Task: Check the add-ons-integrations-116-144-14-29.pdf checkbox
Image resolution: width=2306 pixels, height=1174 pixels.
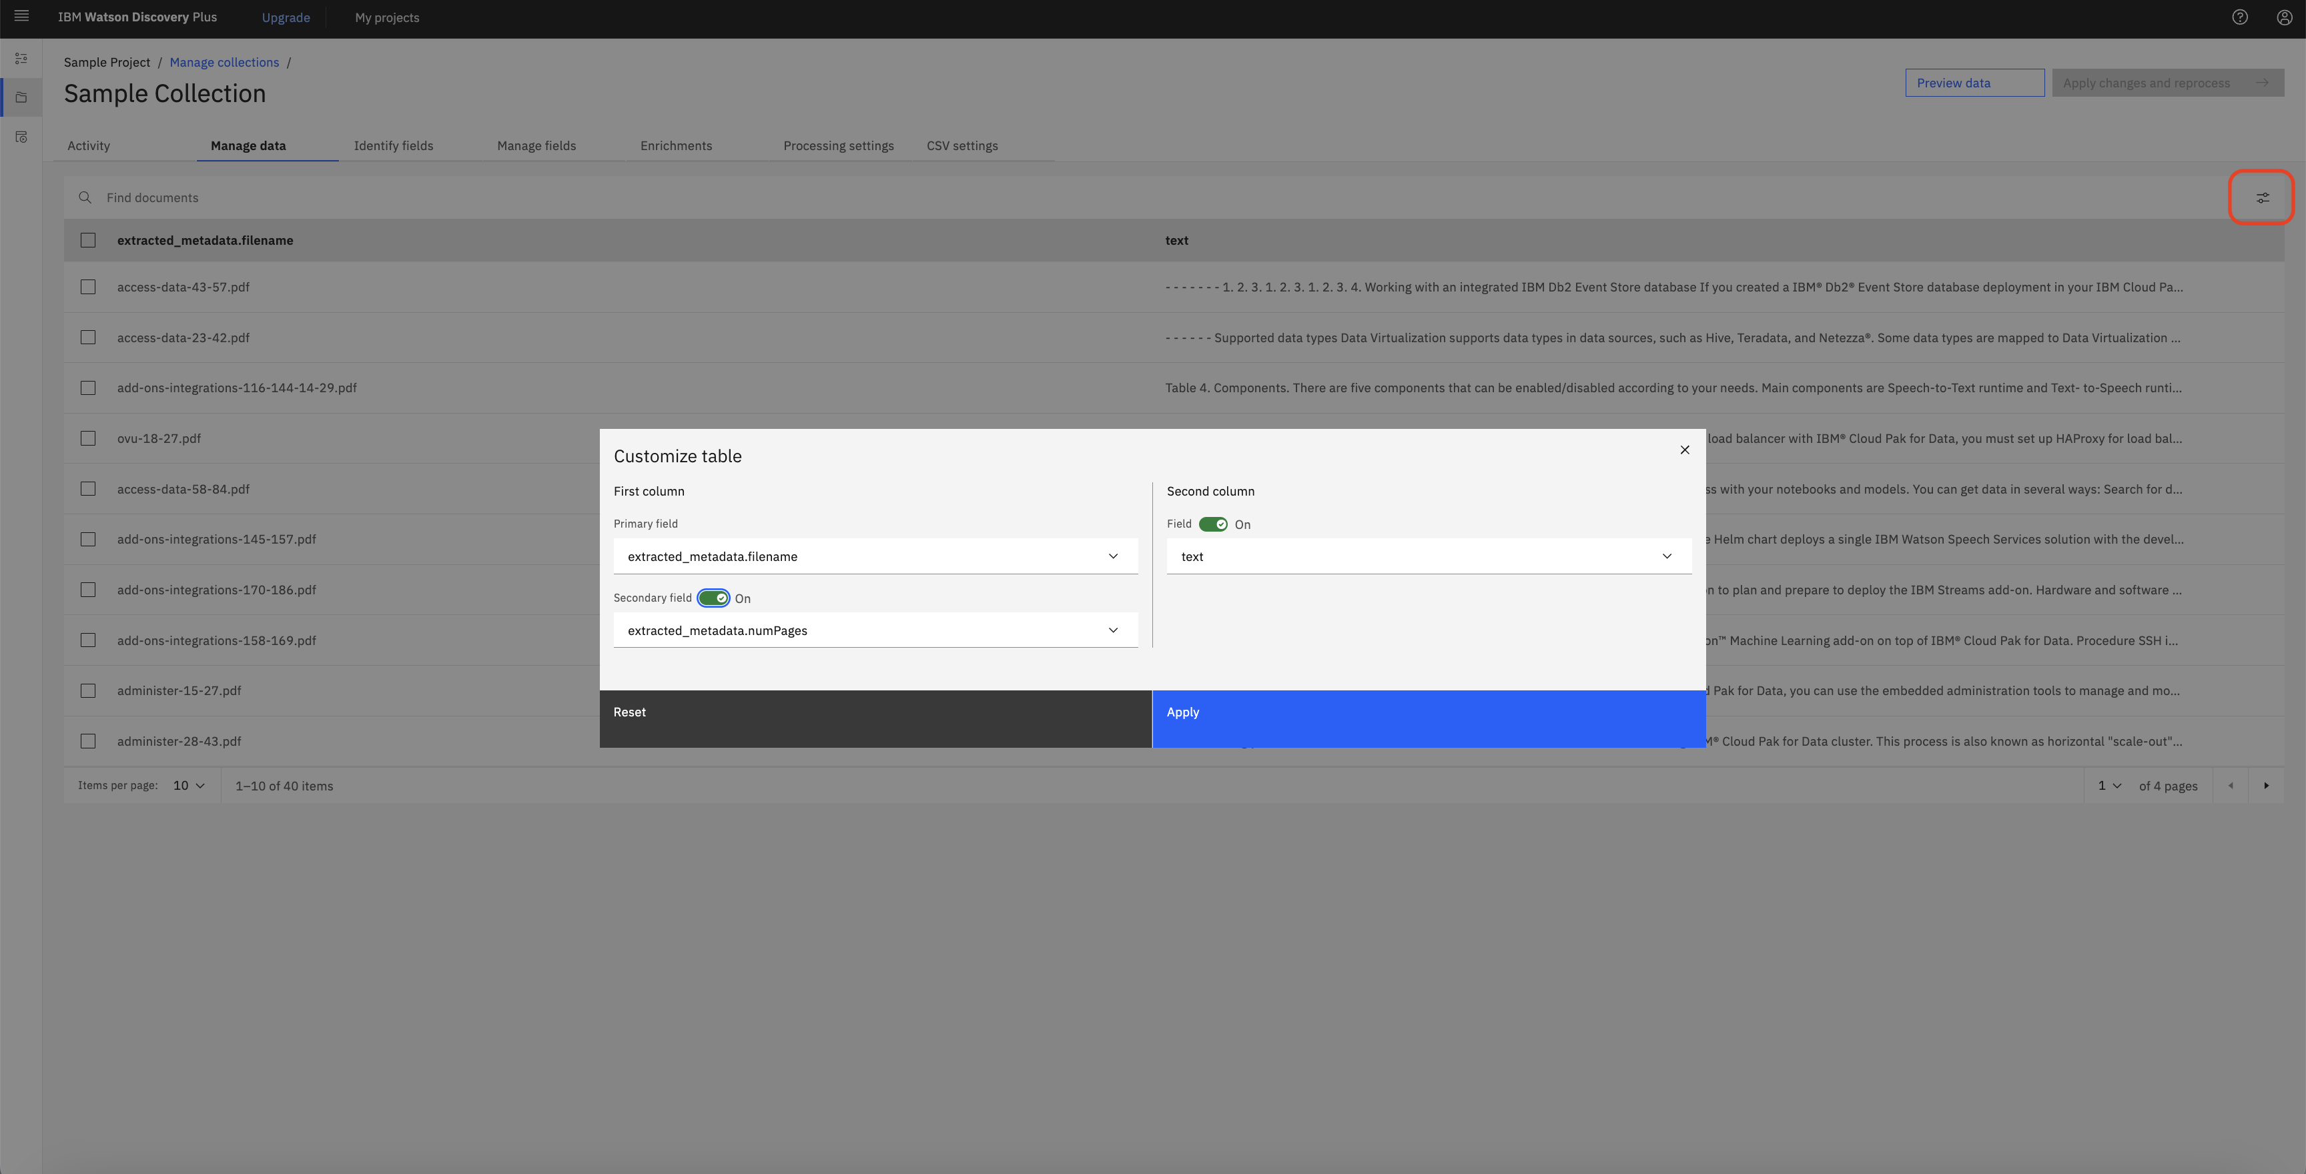Action: point(87,388)
